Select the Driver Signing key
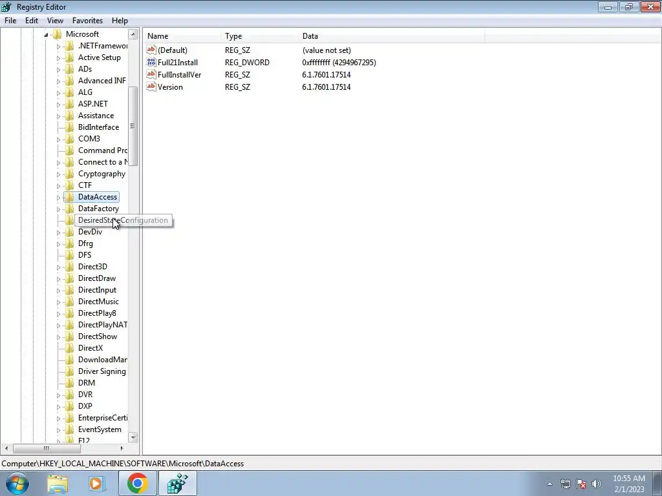 point(101,371)
